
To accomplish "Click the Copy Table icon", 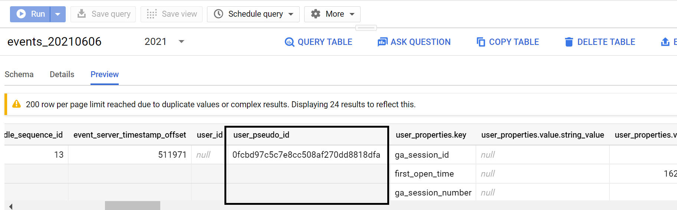I will pos(481,42).
